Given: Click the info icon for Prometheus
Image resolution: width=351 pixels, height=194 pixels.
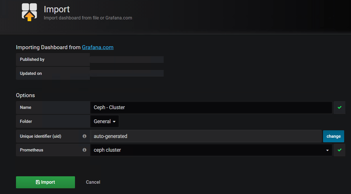Looking at the screenshot, I should [x=84, y=150].
